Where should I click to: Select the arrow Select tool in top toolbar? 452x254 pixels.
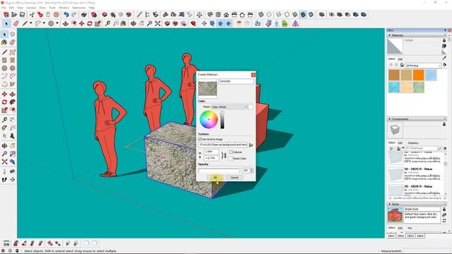pos(6,23)
